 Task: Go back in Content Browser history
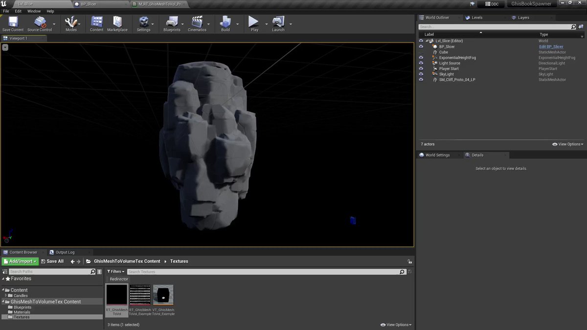click(72, 262)
